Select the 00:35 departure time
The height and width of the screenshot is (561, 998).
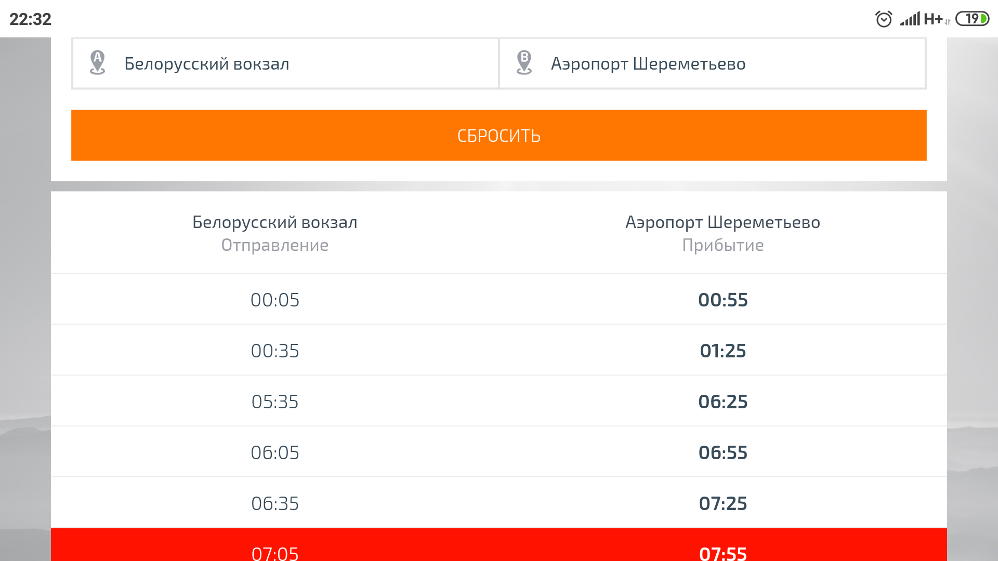point(275,351)
